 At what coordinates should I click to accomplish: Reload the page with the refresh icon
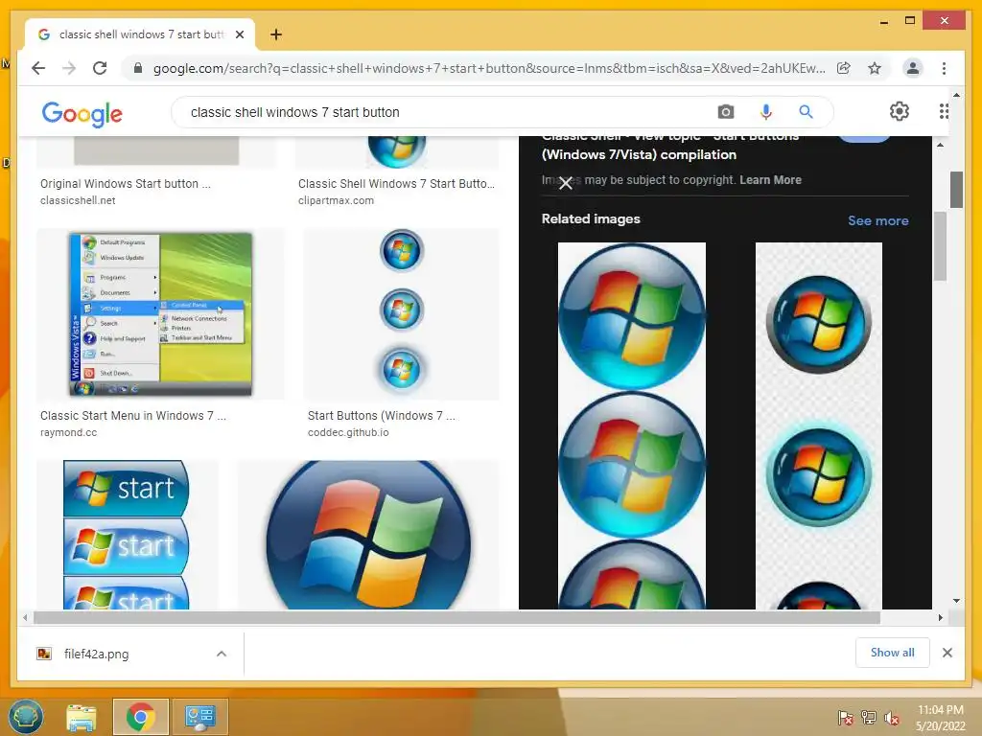(100, 68)
